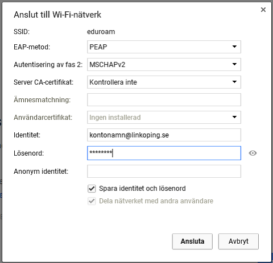Viewport: 273px width, 263px height.
Task: Click into the Lösenord password field
Action: 164,153
